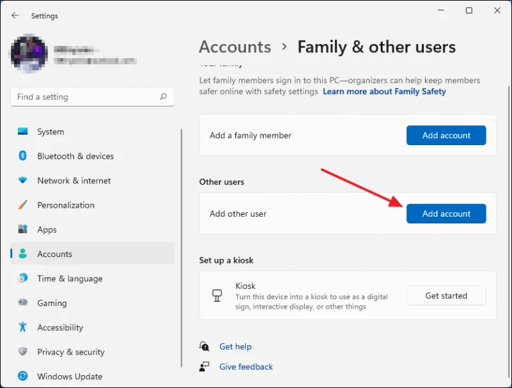Click the Bluetooth icon in sidebar

point(22,156)
